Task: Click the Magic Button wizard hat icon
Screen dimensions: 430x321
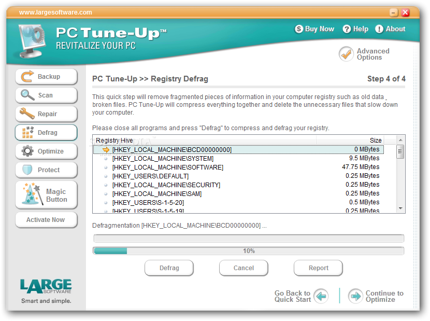Action: click(x=32, y=194)
